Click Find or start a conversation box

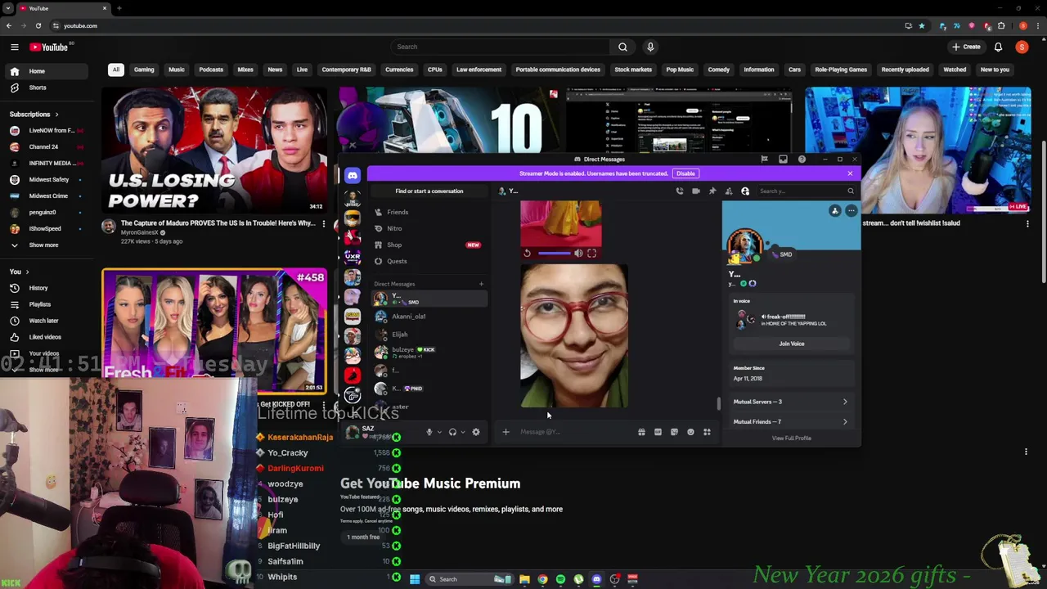coord(429,191)
